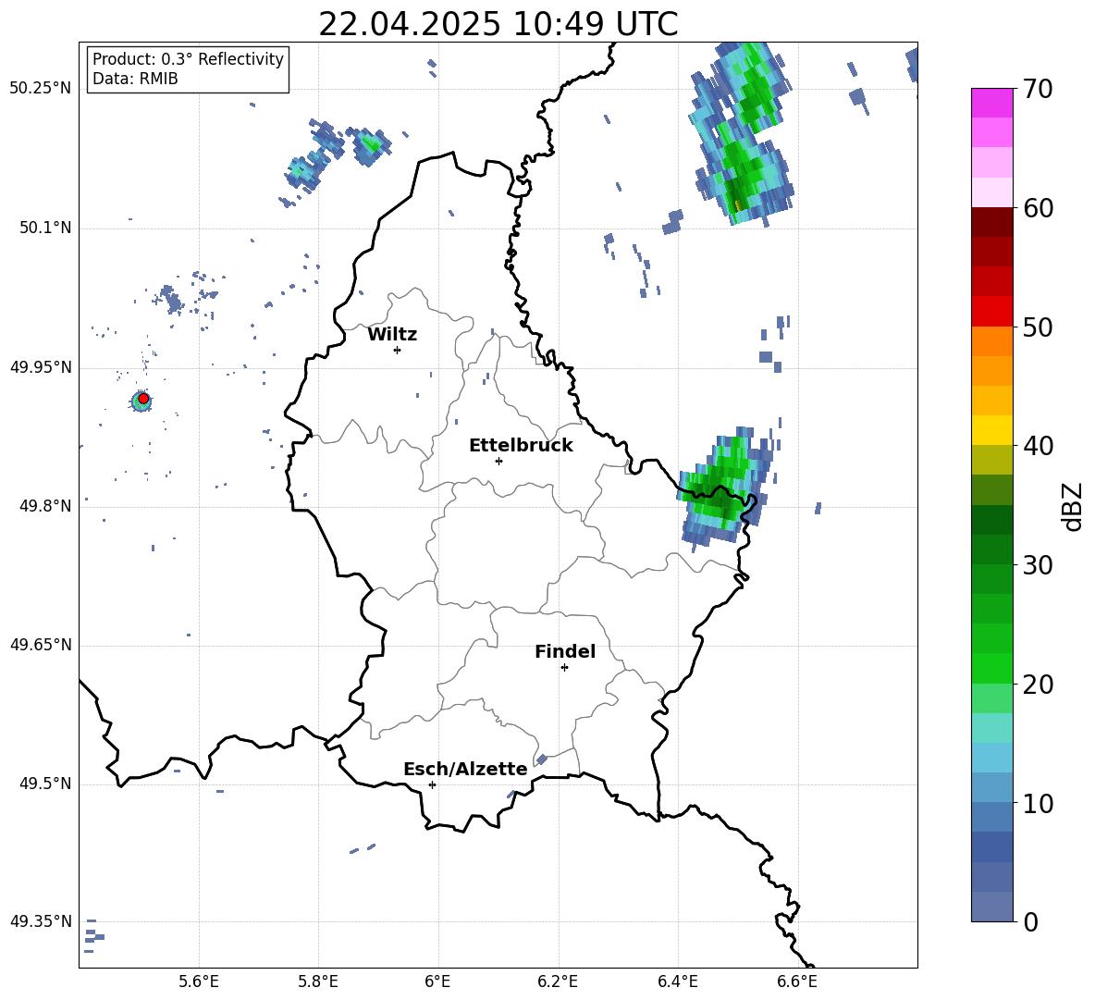Screen dimensions: 1095x1000
Task: Click the Esch/Alzette label
Action: 465,769
